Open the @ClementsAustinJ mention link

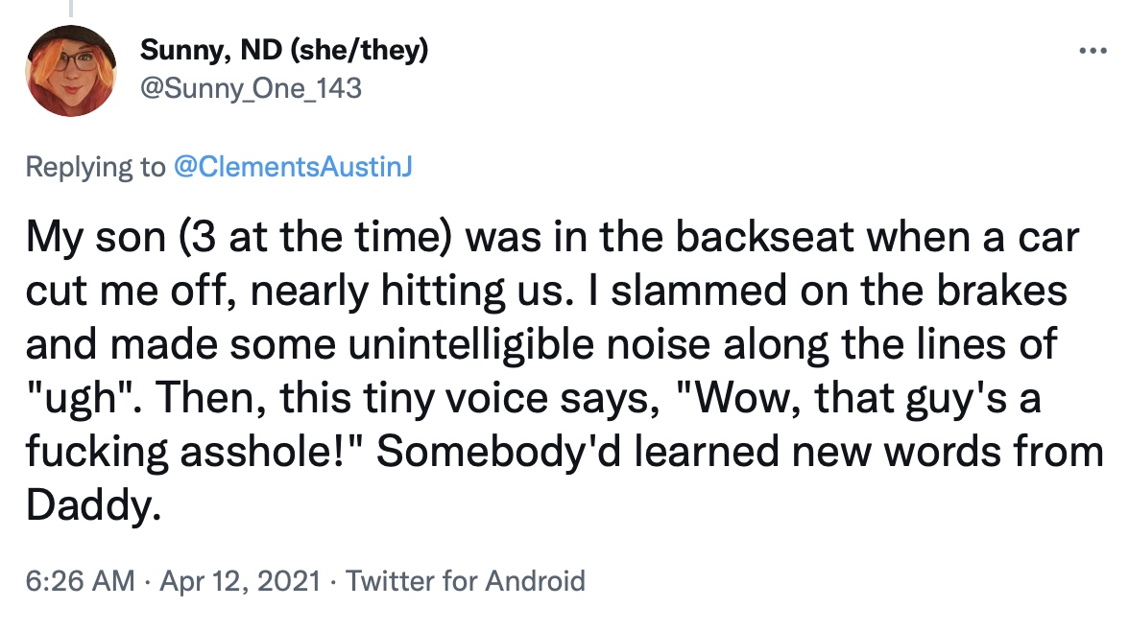(293, 166)
